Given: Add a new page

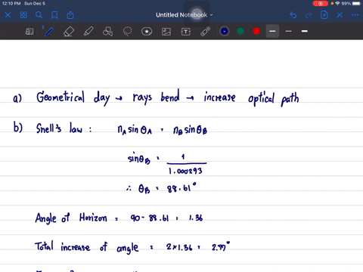Looking at the screenshot, I should pos(324,15).
